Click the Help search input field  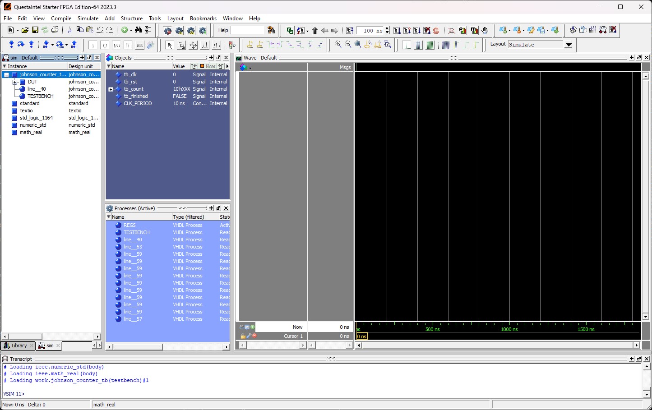(247, 30)
